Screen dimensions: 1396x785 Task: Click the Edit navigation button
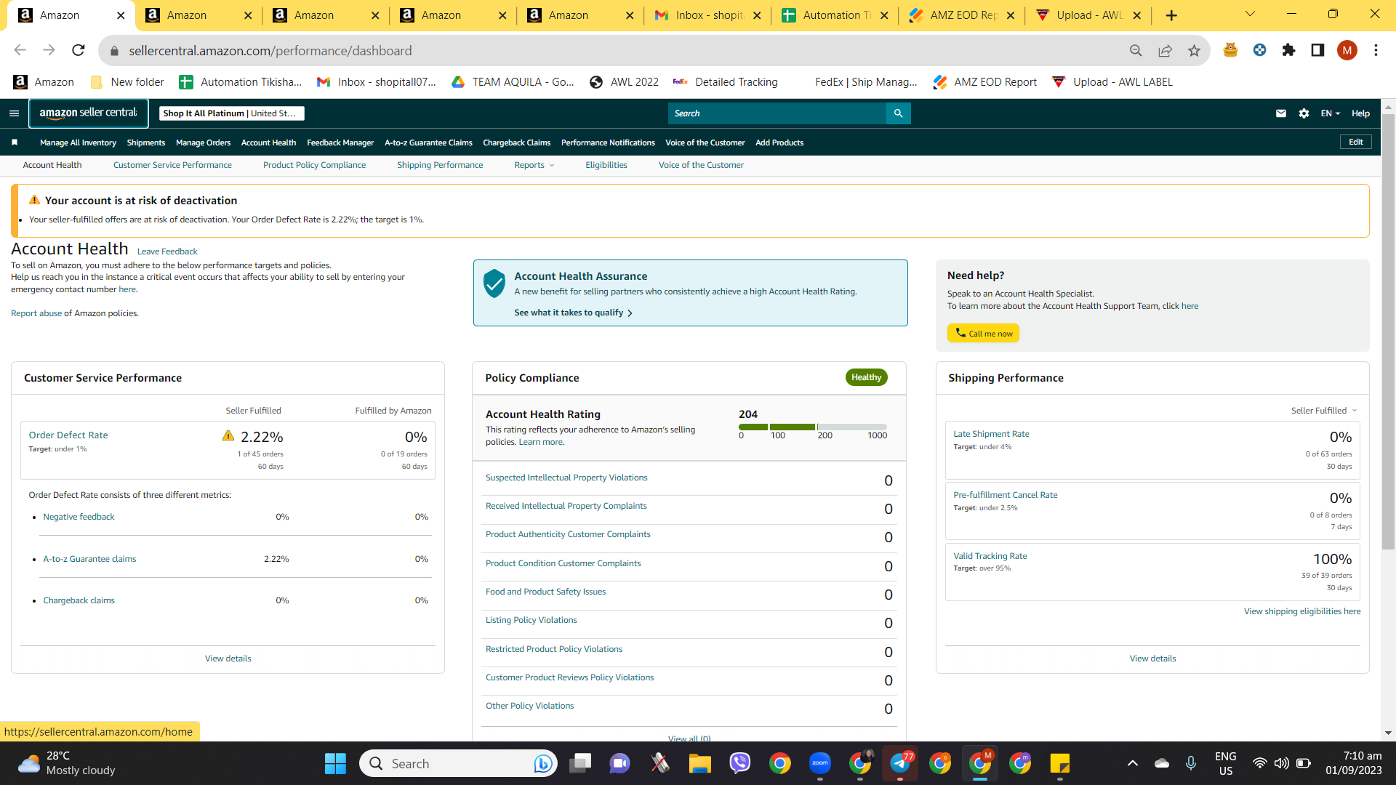click(x=1355, y=142)
